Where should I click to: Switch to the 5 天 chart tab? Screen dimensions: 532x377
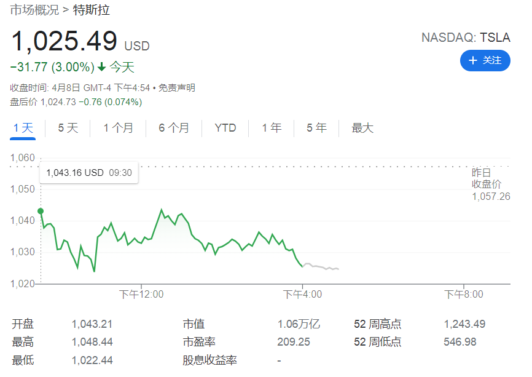pyautogui.click(x=68, y=128)
